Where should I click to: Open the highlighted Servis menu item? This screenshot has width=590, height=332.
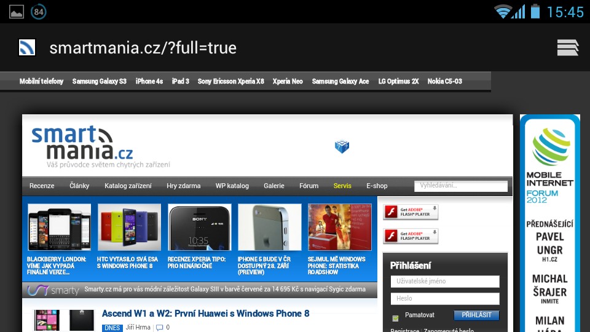click(x=342, y=186)
